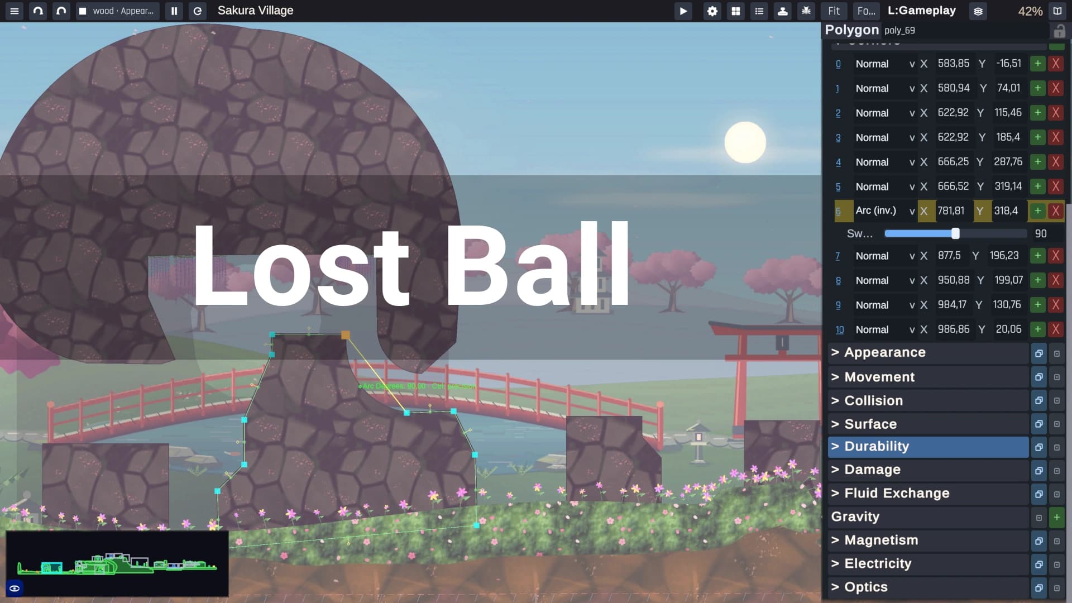This screenshot has width=1072, height=603.
Task: Select the stamp tool icon
Action: pos(782,11)
